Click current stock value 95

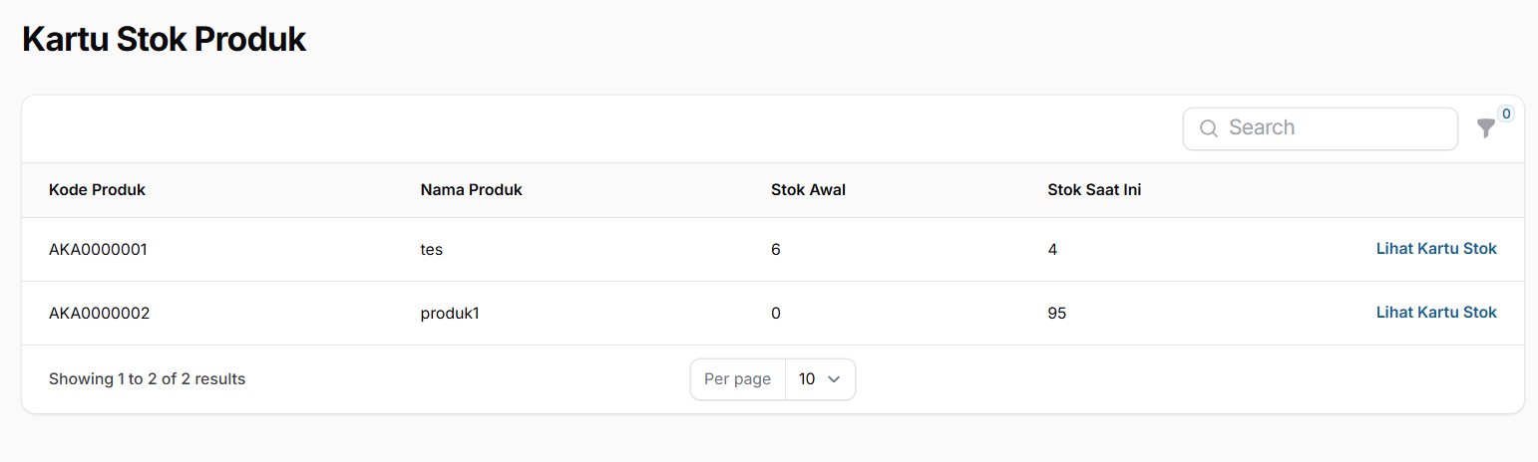(1057, 314)
